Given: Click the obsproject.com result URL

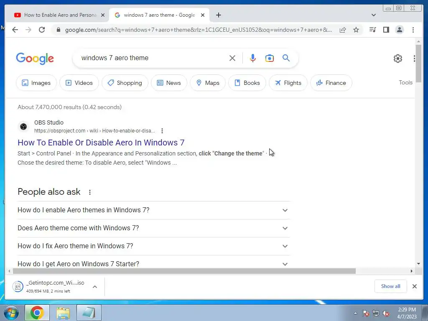Looking at the screenshot, I should 94,131.
